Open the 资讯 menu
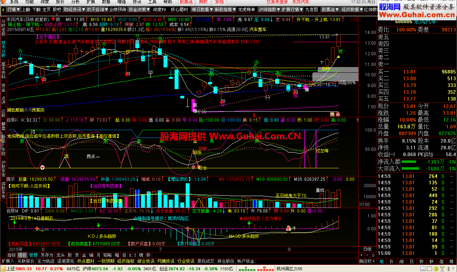Image resolution: width=457 pixels, height=272 pixels. click(137, 2)
